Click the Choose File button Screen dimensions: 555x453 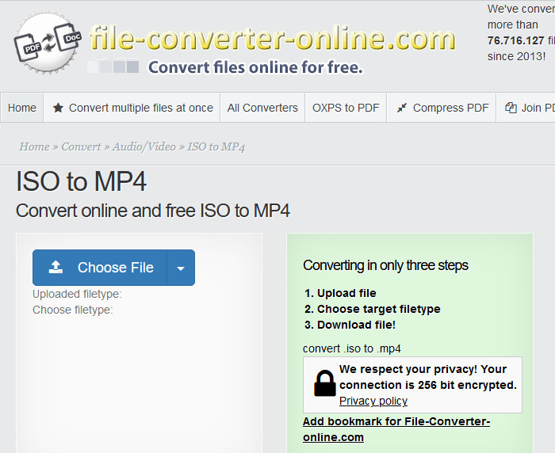tap(100, 268)
